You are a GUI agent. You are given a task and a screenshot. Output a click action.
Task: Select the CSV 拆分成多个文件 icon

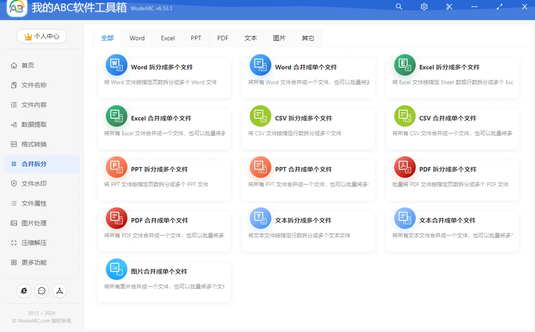261,116
